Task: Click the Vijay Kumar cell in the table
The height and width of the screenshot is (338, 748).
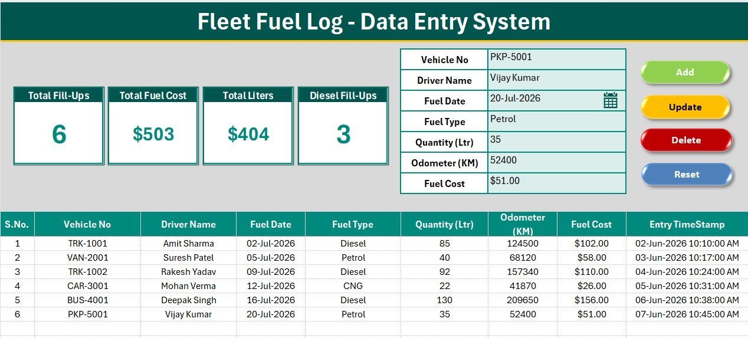Action: (x=188, y=314)
